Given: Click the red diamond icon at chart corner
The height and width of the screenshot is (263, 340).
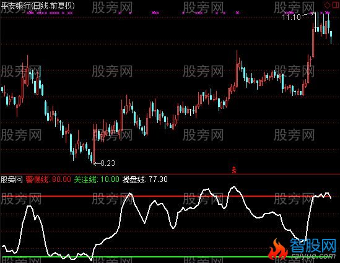Looking at the screenshot, I should [327, 4].
